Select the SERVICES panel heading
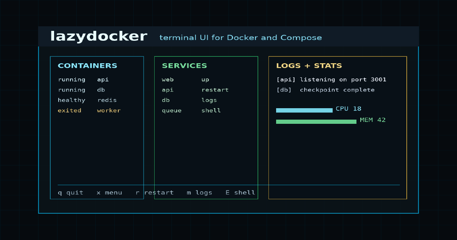This screenshot has height=240, width=457. (x=184, y=66)
